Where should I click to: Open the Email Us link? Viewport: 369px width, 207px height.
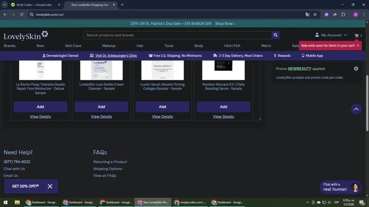pyautogui.click(x=11, y=176)
